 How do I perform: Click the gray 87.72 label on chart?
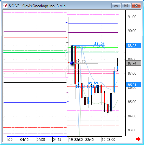tap(81, 62)
